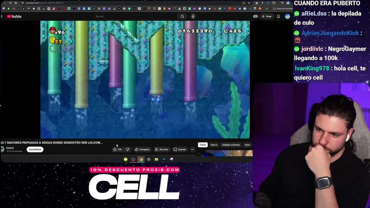Open the YouTube notifications bell

pos(278,16)
